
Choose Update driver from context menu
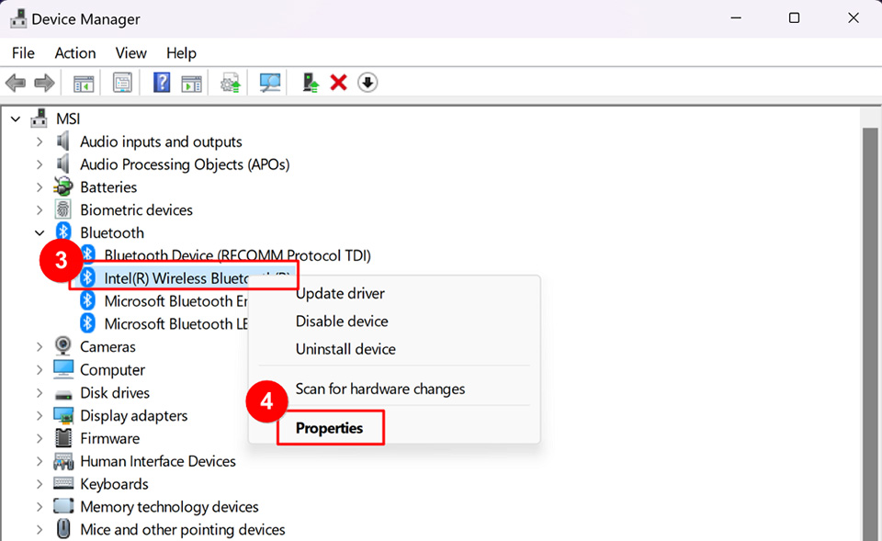click(394, 294)
